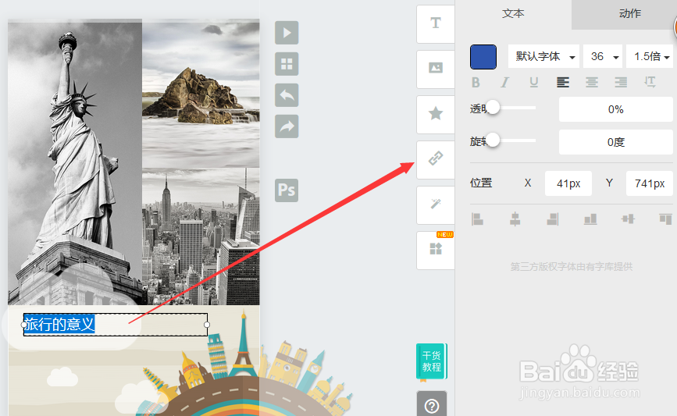Align text left
This screenshot has height=416, width=677.
(x=562, y=83)
